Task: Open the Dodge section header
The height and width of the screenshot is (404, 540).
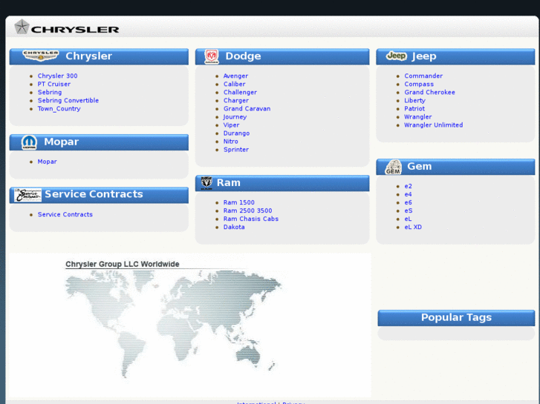Action: pos(282,56)
